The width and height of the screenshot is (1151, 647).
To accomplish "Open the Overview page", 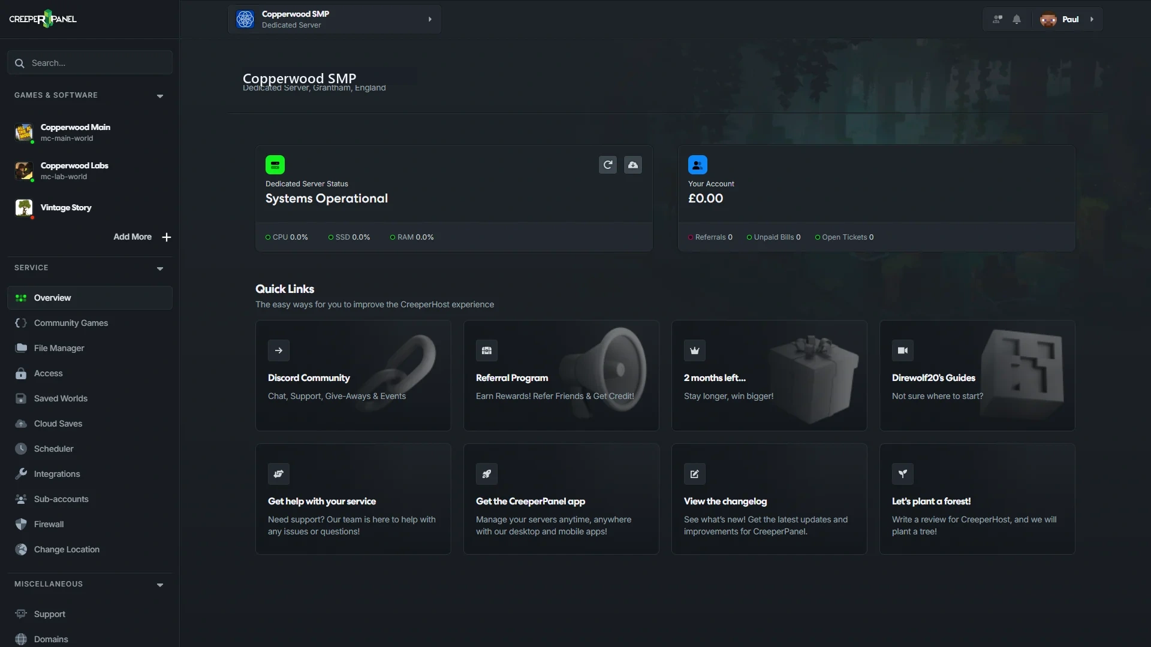I will (90, 298).
